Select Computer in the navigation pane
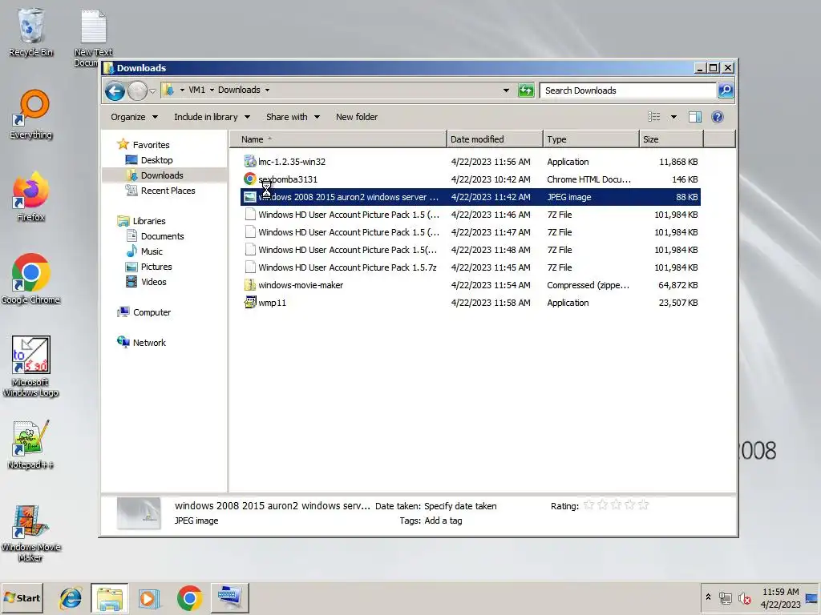This screenshot has height=615, width=821. 152,312
